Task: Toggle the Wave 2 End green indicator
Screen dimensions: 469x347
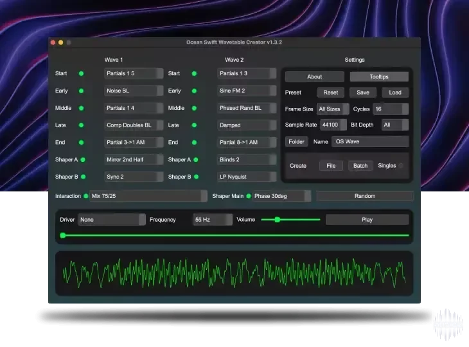Action: coord(194,143)
